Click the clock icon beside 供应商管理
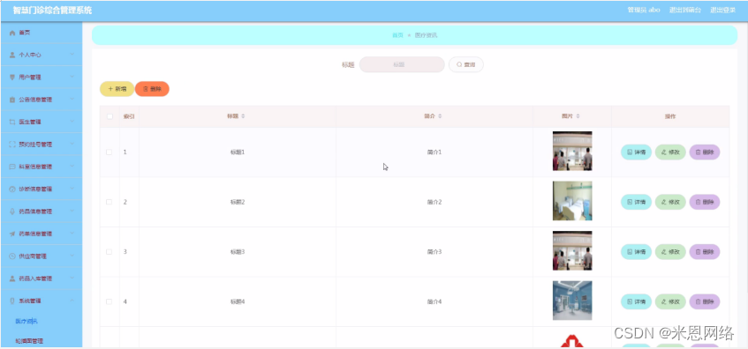748x349 pixels. pos(12,256)
